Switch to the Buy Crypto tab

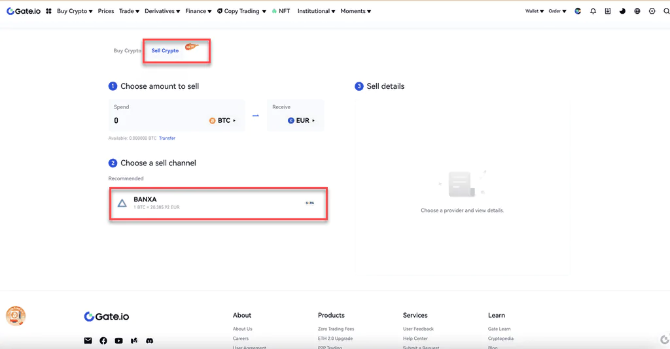[x=128, y=50]
